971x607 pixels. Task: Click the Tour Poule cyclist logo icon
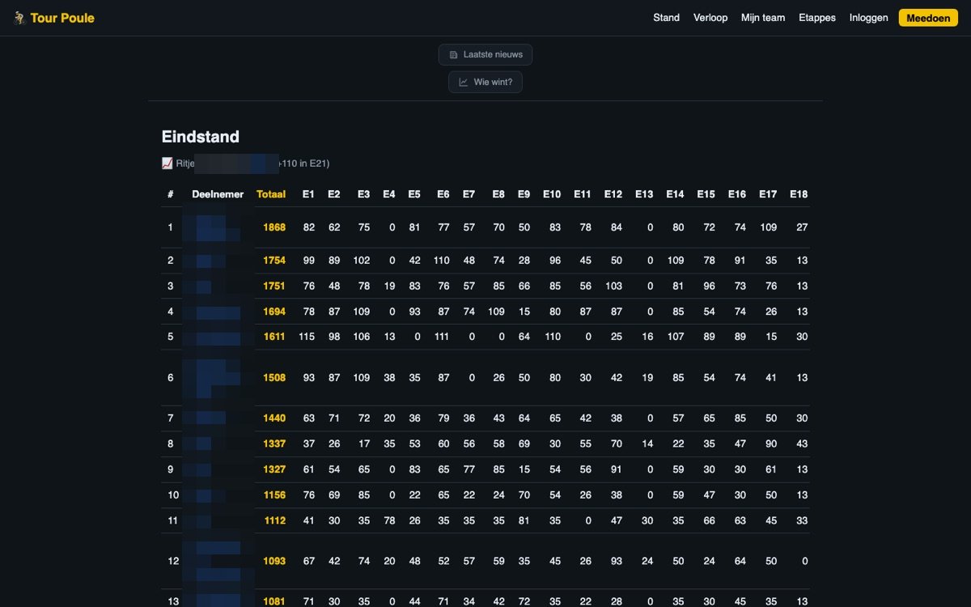[20, 18]
